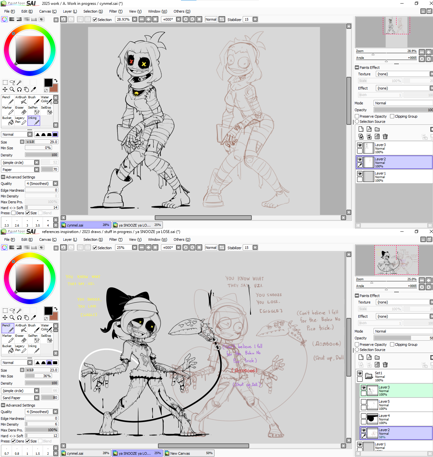Show Layer5 in ya SNOOZE layer panel
433x457 pixels.
tap(364, 402)
